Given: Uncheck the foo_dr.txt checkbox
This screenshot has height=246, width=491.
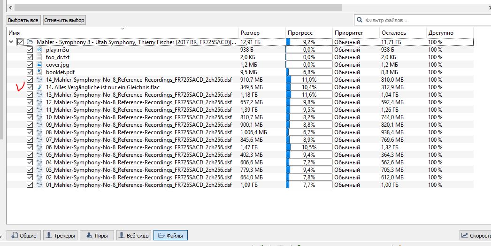Looking at the screenshot, I should [30, 57].
